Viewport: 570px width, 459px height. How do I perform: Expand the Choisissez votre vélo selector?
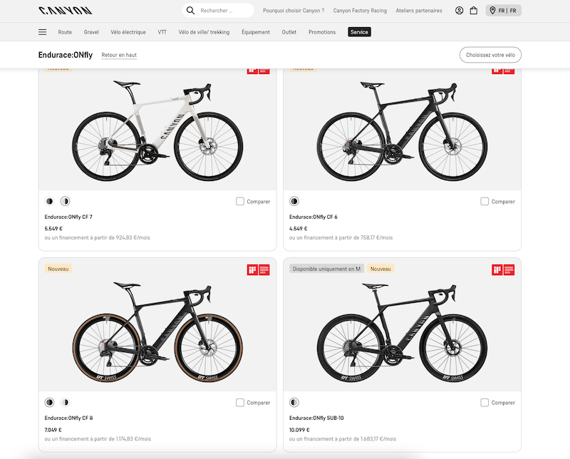pos(490,55)
